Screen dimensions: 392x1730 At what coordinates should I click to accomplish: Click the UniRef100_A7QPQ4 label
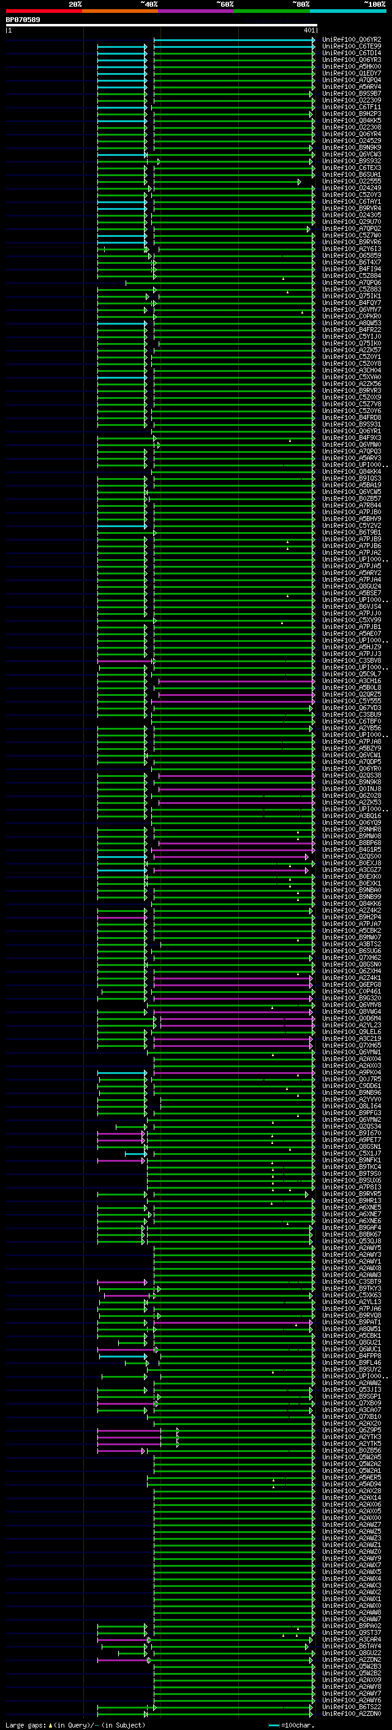pos(352,80)
